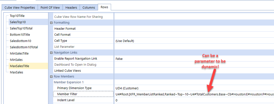Open Cell Type value (Use Default)
This screenshot has width=274, height=104.
point(194,41)
